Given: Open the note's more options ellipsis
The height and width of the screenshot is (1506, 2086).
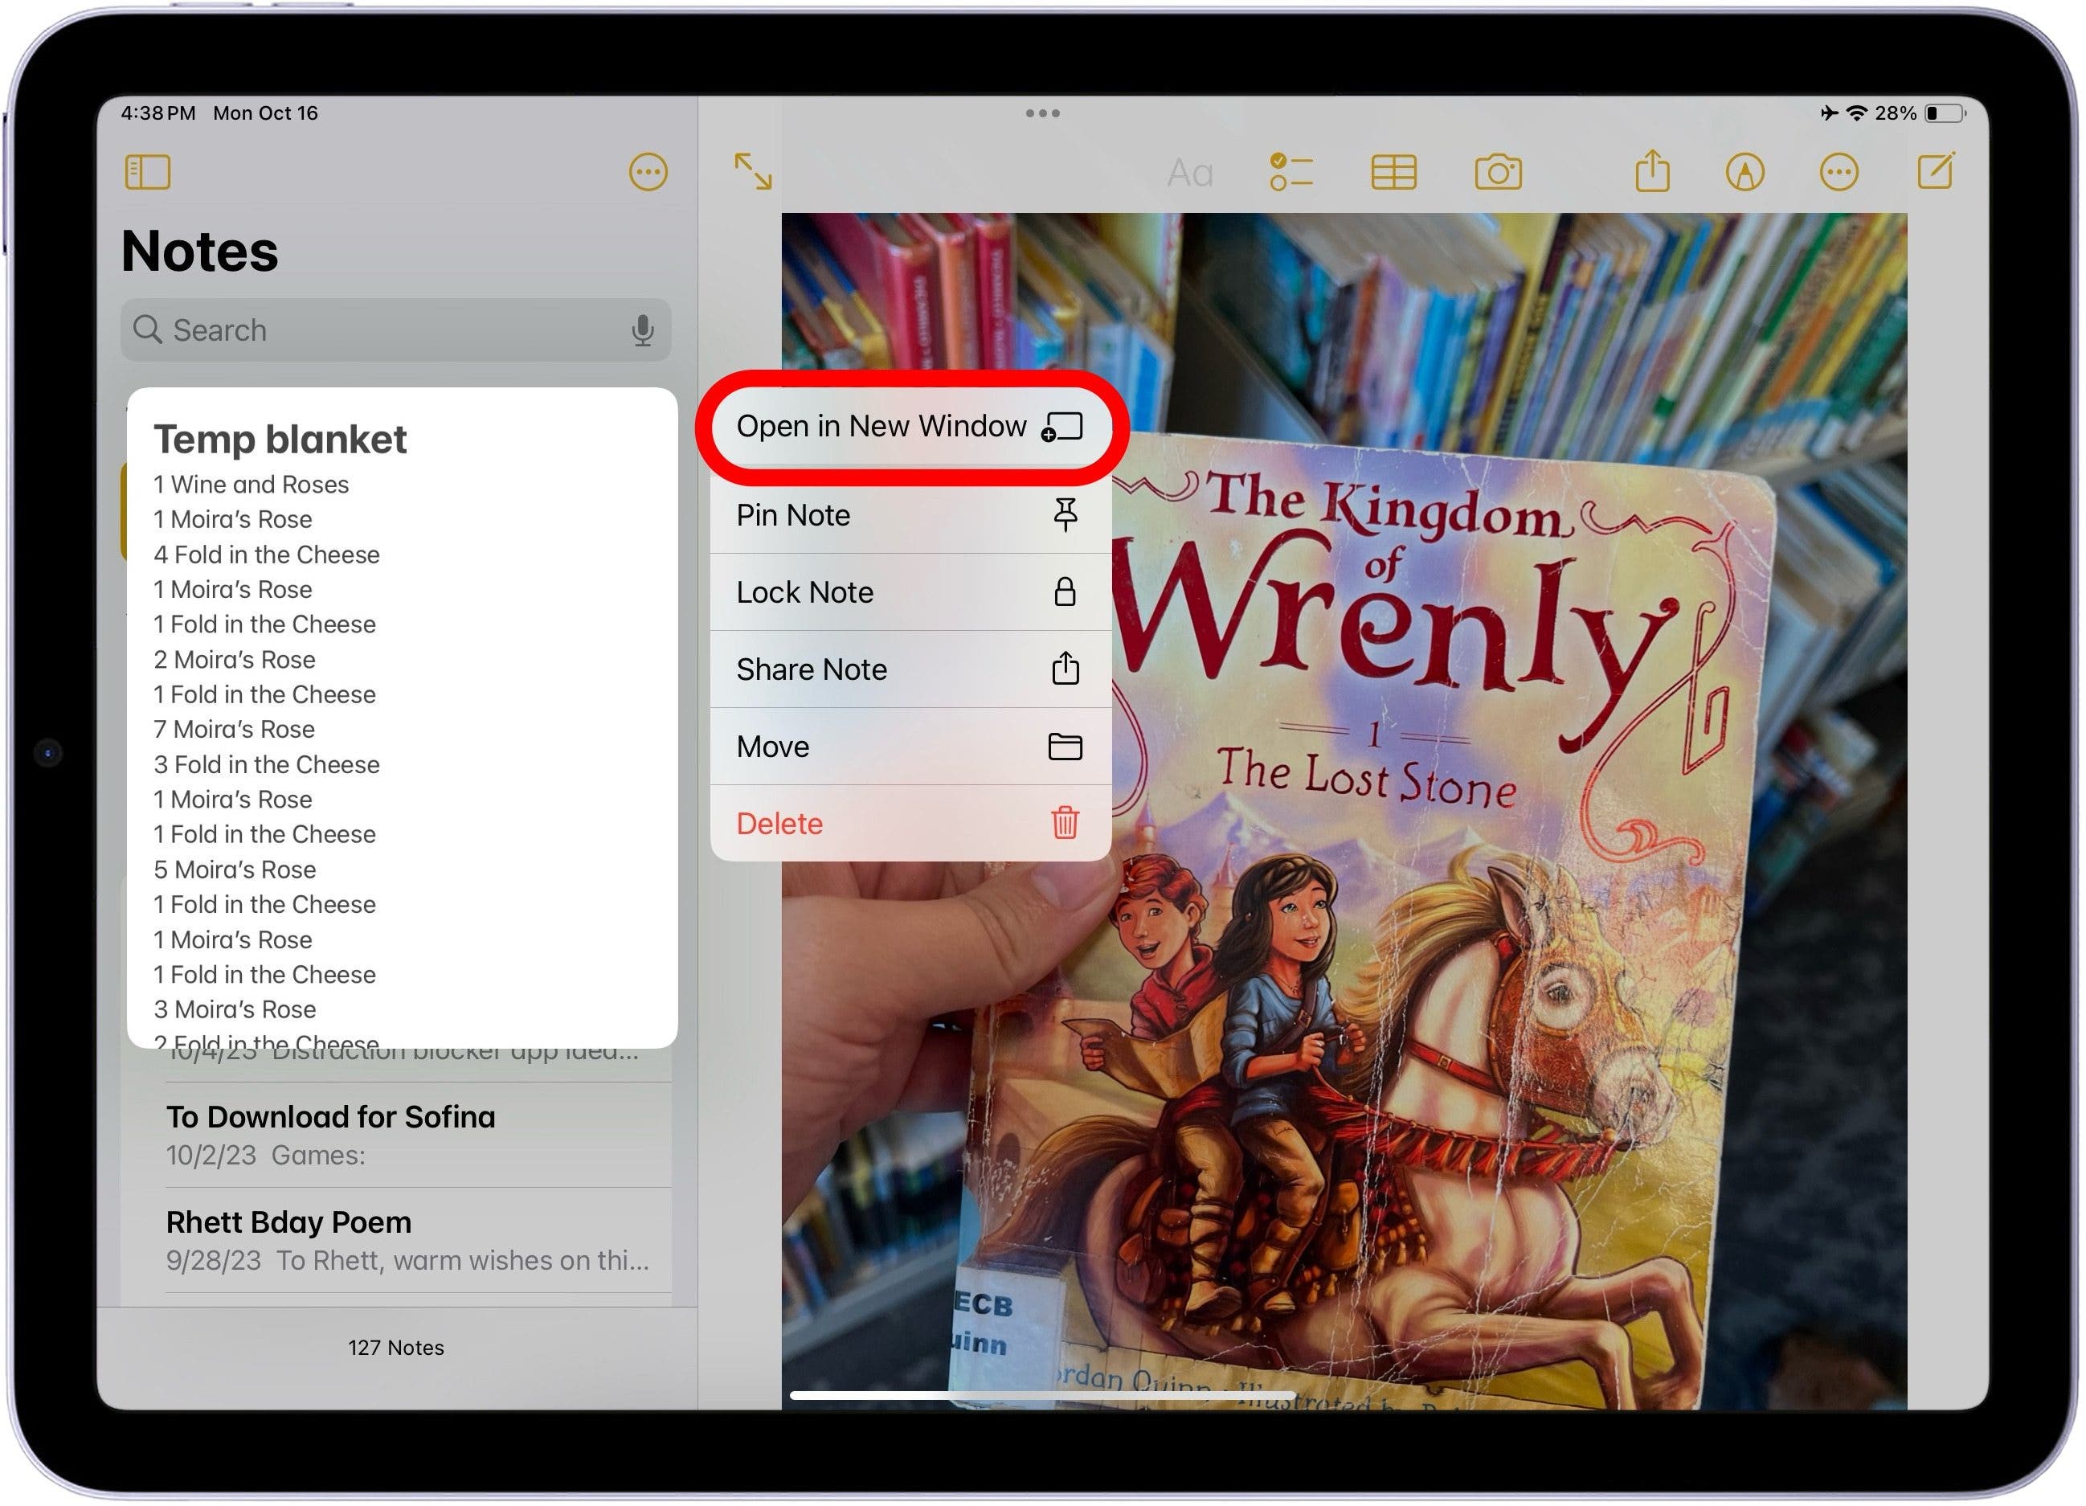Looking at the screenshot, I should (x=1838, y=172).
